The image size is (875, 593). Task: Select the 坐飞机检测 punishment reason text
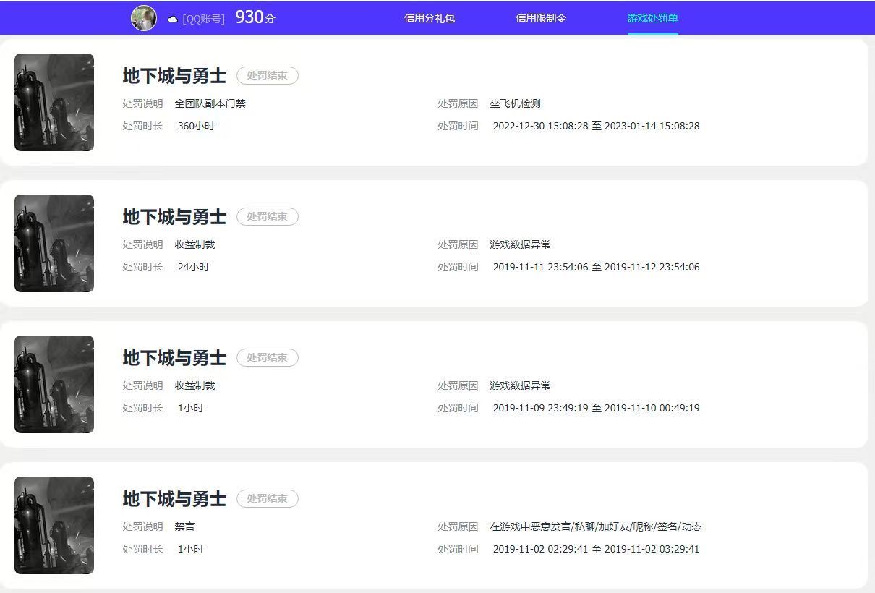(x=514, y=103)
